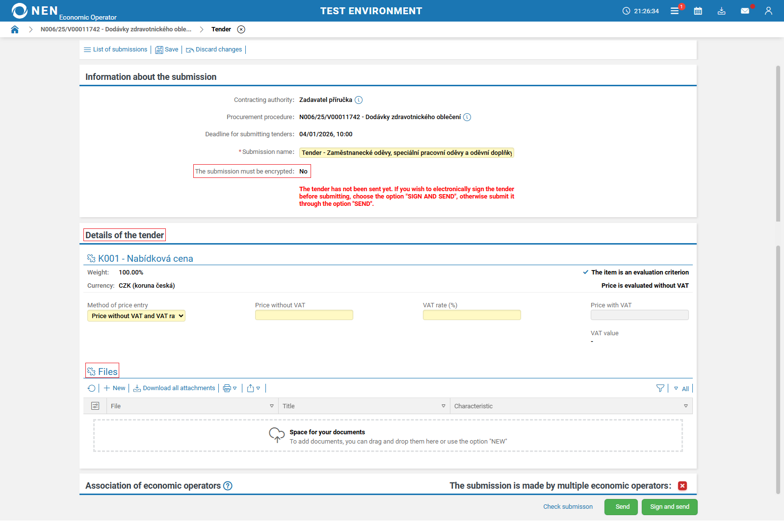Open the messages envelope icon
784x522 pixels.
[745, 11]
